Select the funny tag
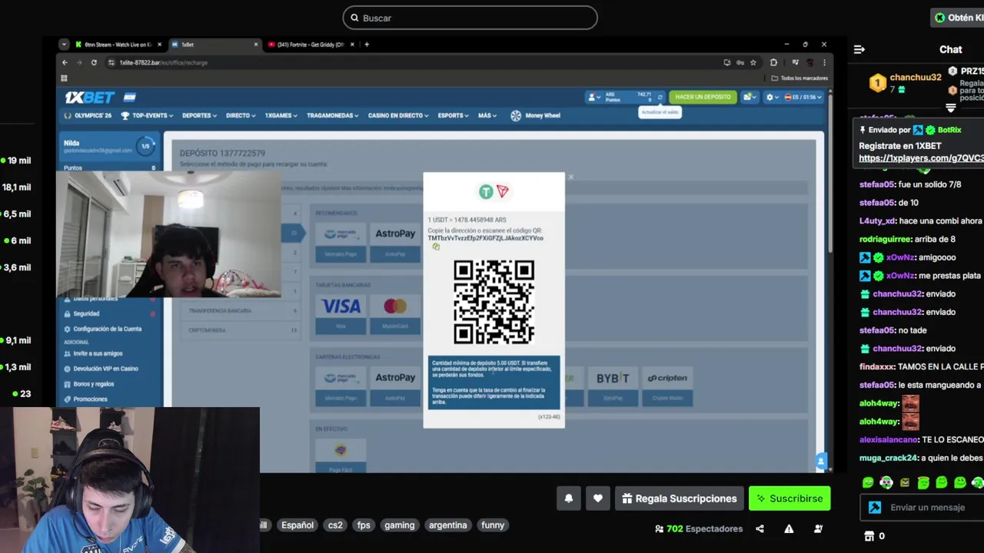Screen dimensions: 984x553 pyautogui.click(x=493, y=525)
